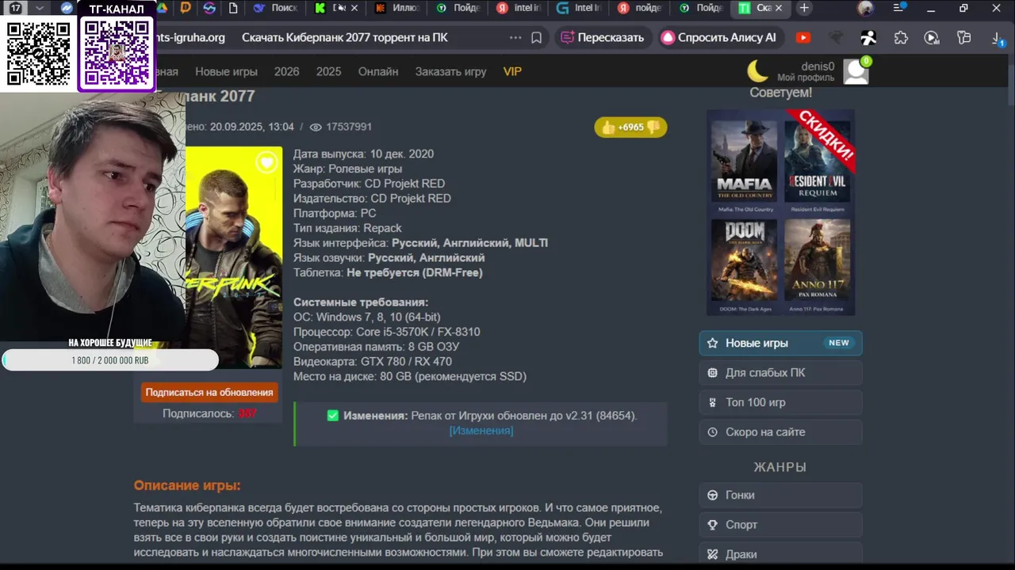The image size is (1015, 570).
Task: Click the green checkmark beside Изменения
Action: click(333, 416)
